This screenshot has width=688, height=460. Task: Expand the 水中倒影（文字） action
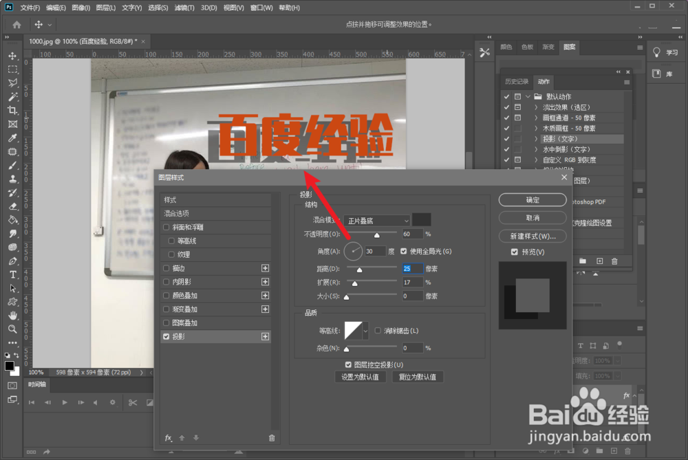click(536, 149)
